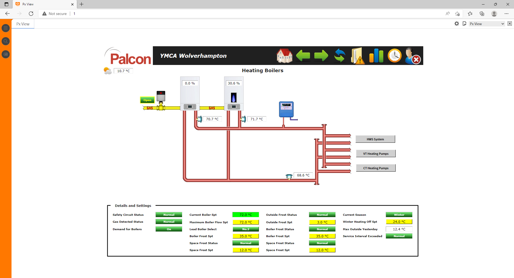
Task: Open the Px View dropdown selector
Action: [487, 24]
